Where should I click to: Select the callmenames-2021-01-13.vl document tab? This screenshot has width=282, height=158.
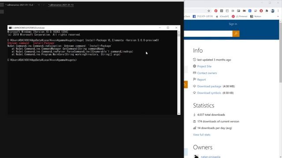point(19,5)
